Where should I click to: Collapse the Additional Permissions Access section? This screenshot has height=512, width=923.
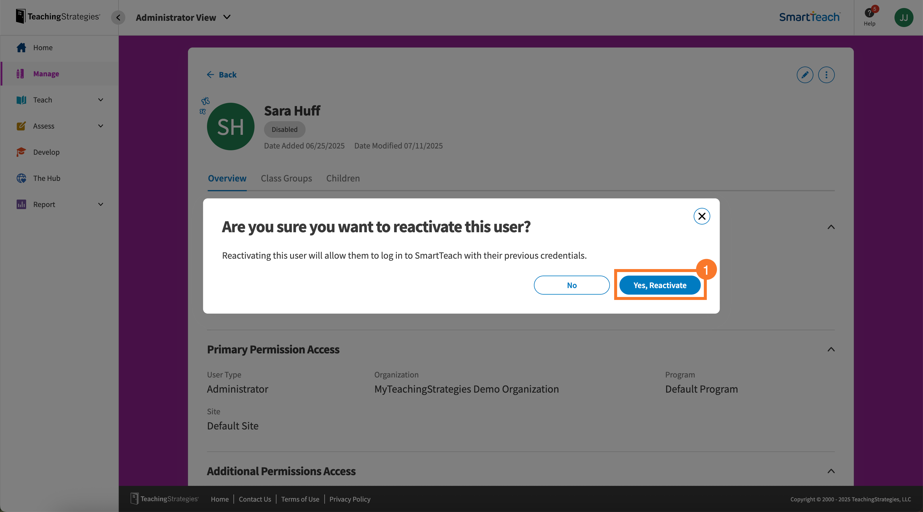pyautogui.click(x=831, y=471)
